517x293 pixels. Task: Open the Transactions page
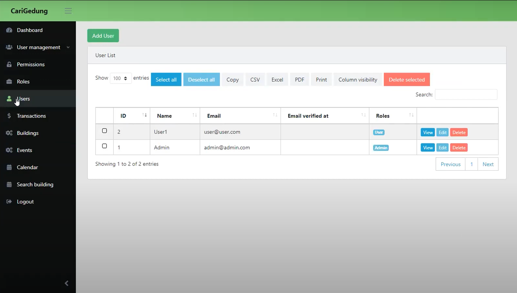click(x=38, y=116)
